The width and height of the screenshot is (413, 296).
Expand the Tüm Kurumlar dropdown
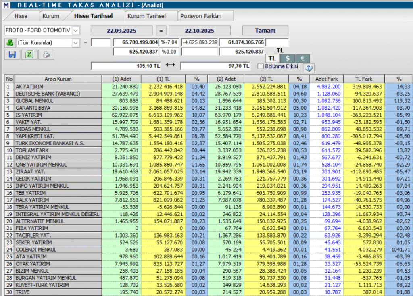(x=76, y=42)
